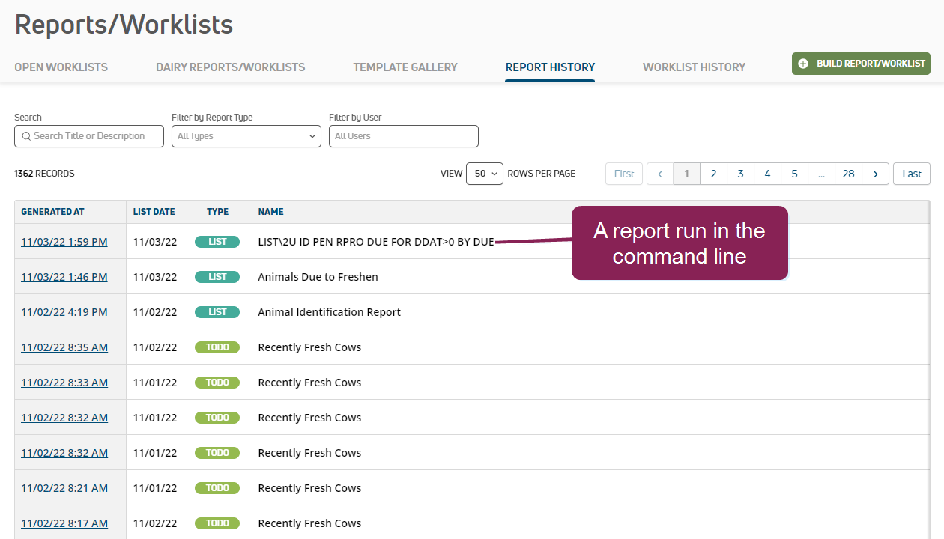The image size is (944, 539).
Task: Open the Filter by User field
Action: click(403, 136)
